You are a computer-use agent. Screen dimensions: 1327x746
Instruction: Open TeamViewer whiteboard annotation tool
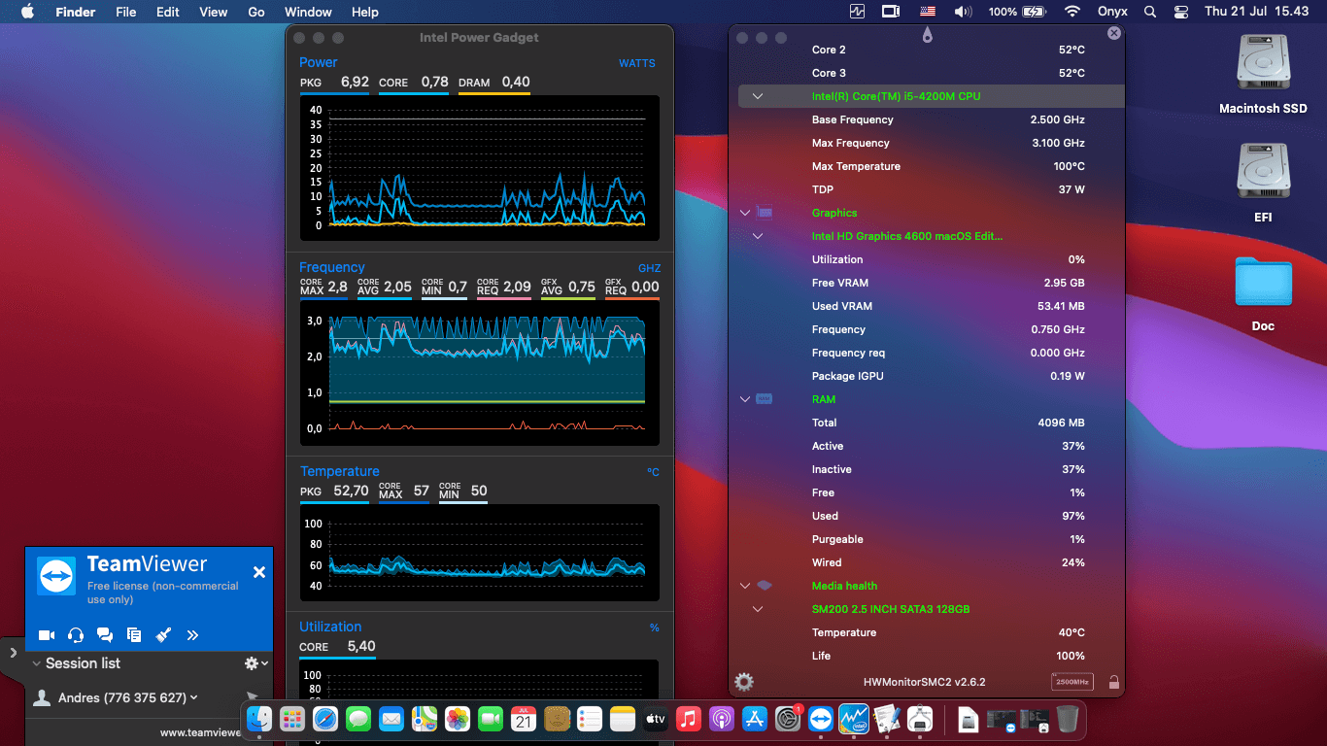click(x=163, y=634)
